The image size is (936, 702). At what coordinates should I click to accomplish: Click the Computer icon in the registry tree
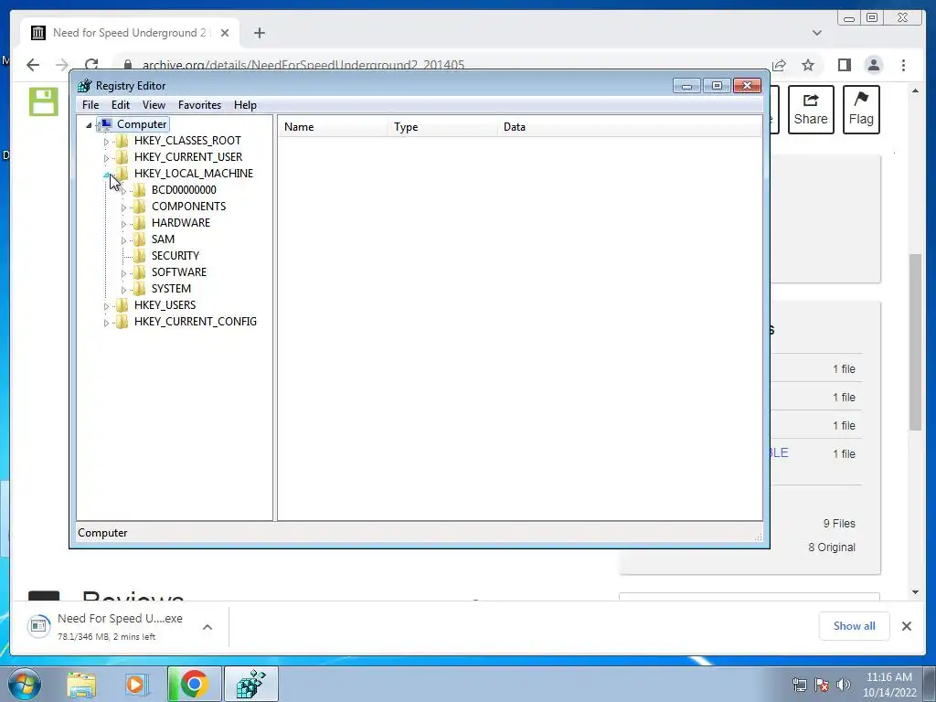(106, 124)
